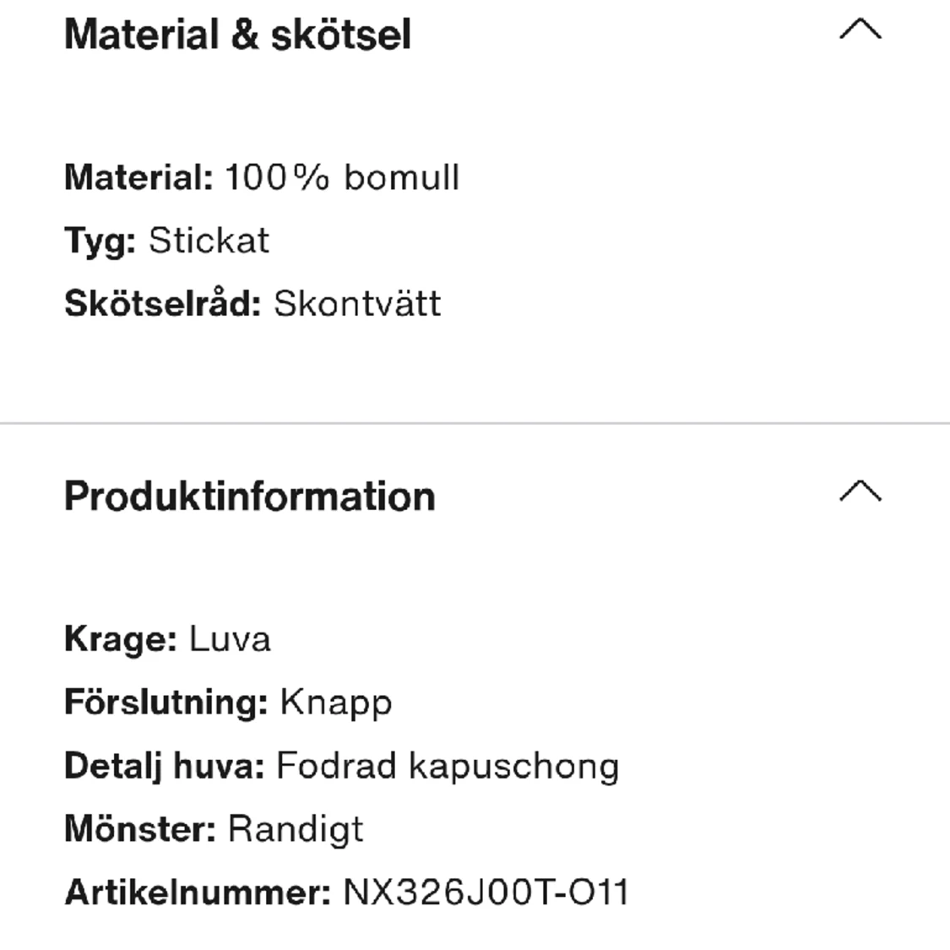
Task: Click the Luva collar value
Action: [230, 639]
